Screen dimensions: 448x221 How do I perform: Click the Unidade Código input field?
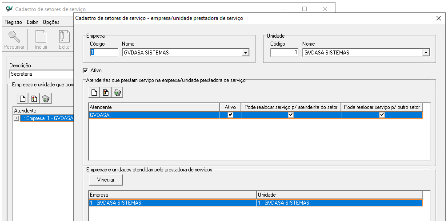pyautogui.click(x=284, y=52)
